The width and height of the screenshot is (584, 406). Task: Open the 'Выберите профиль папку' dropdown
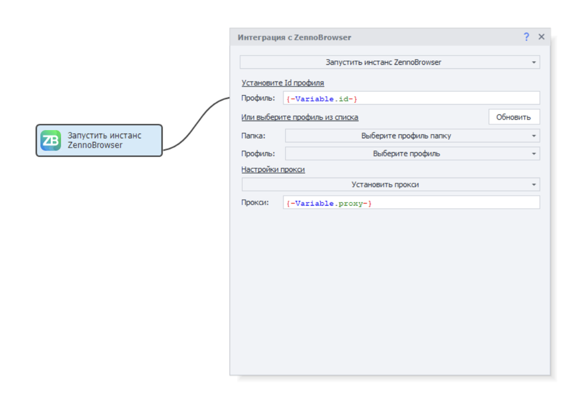406,136
